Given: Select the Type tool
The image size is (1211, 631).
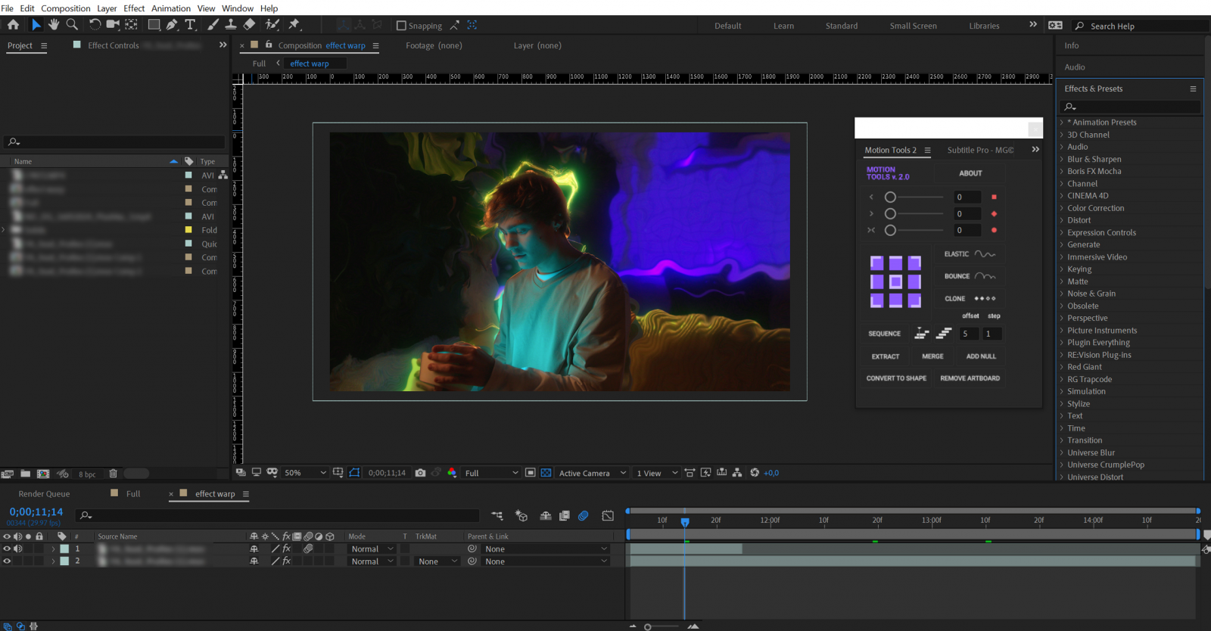Looking at the screenshot, I should (191, 25).
